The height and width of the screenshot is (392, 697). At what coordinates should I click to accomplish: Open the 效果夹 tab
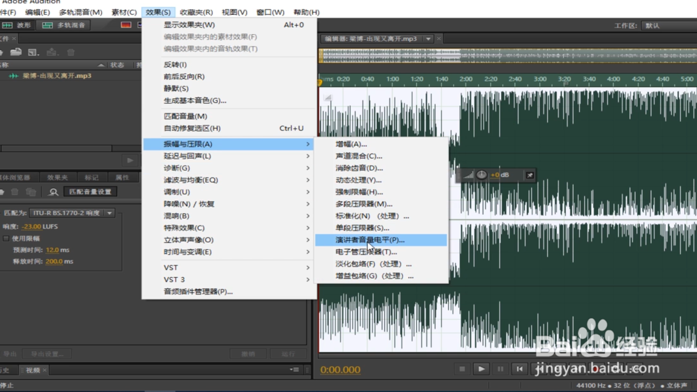(x=58, y=178)
